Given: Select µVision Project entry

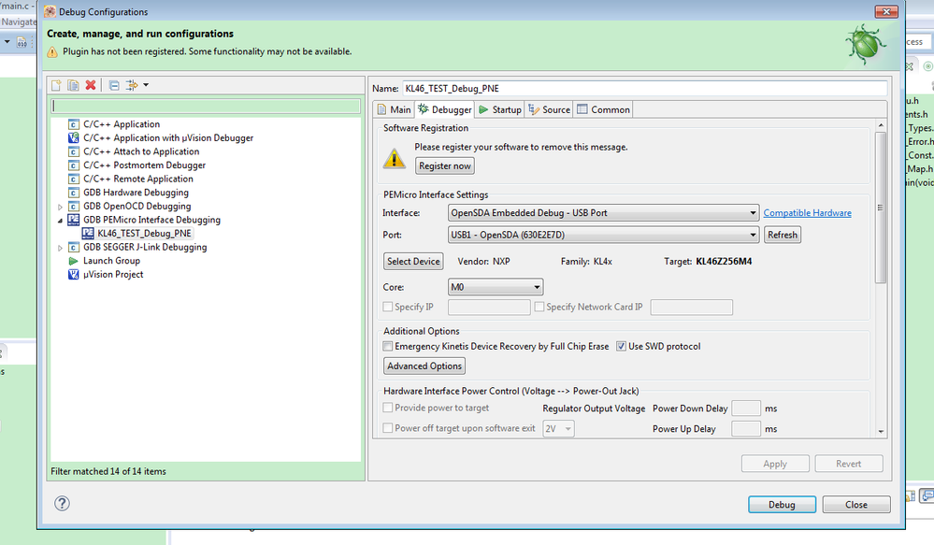Looking at the screenshot, I should click(113, 275).
